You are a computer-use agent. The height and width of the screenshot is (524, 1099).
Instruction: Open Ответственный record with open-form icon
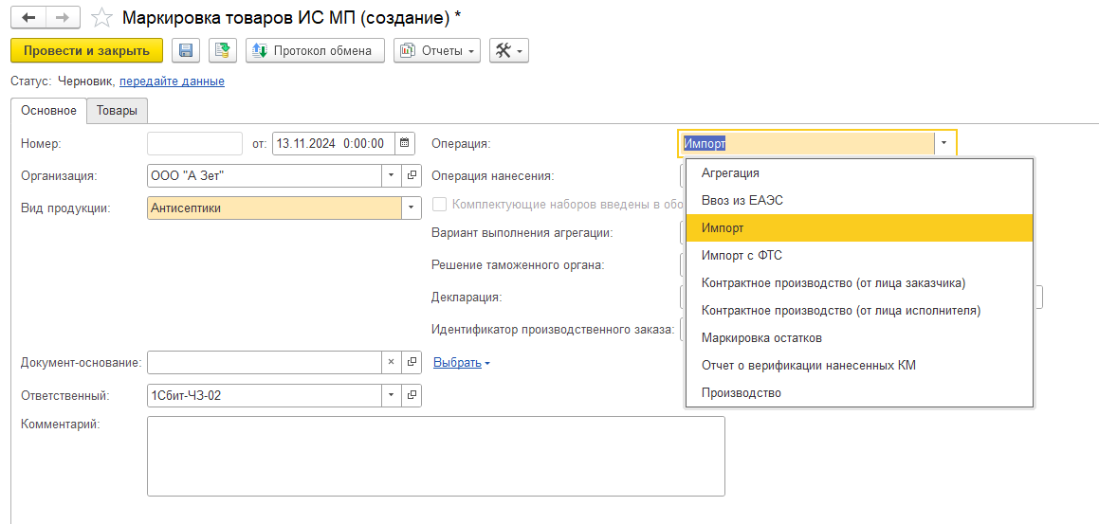click(x=412, y=395)
